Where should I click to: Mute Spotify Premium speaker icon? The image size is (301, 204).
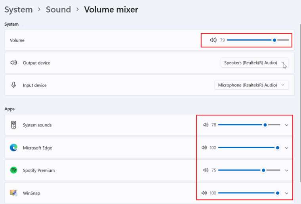click(x=206, y=170)
